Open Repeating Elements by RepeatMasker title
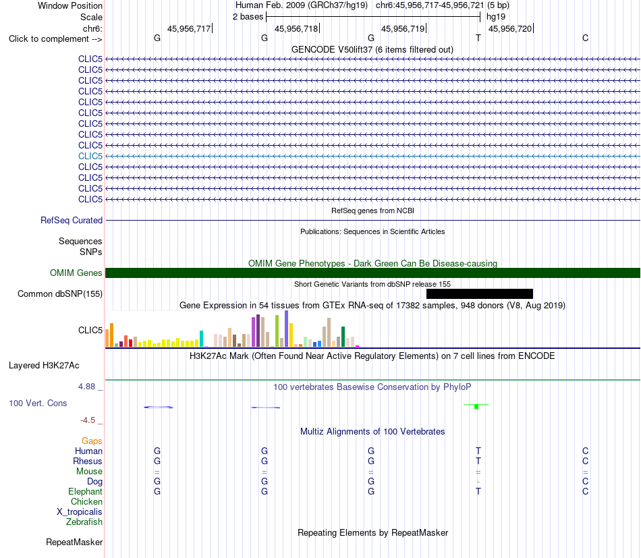The width and height of the screenshot is (641, 558). point(372,532)
